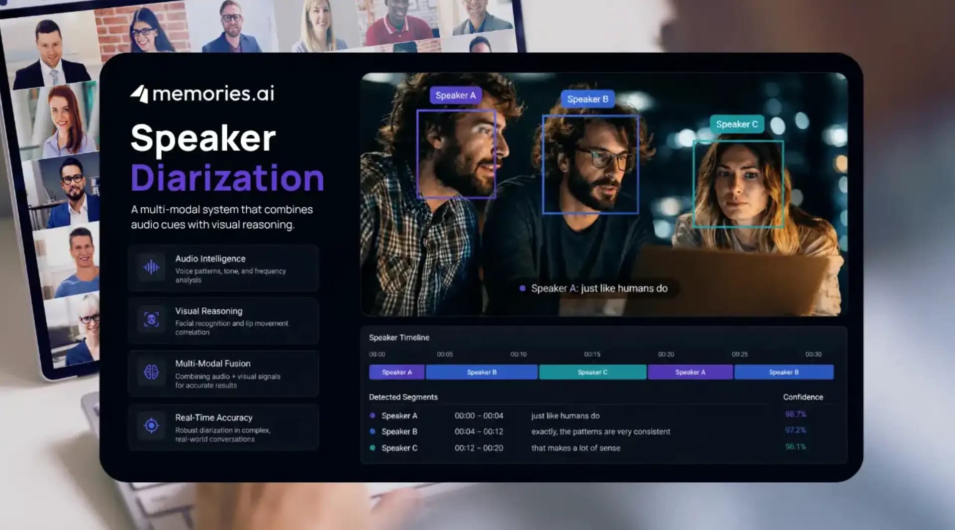Viewport: 955px width, 530px height.
Task: Open the Audio Intelligence feature card title
Action: (210, 259)
